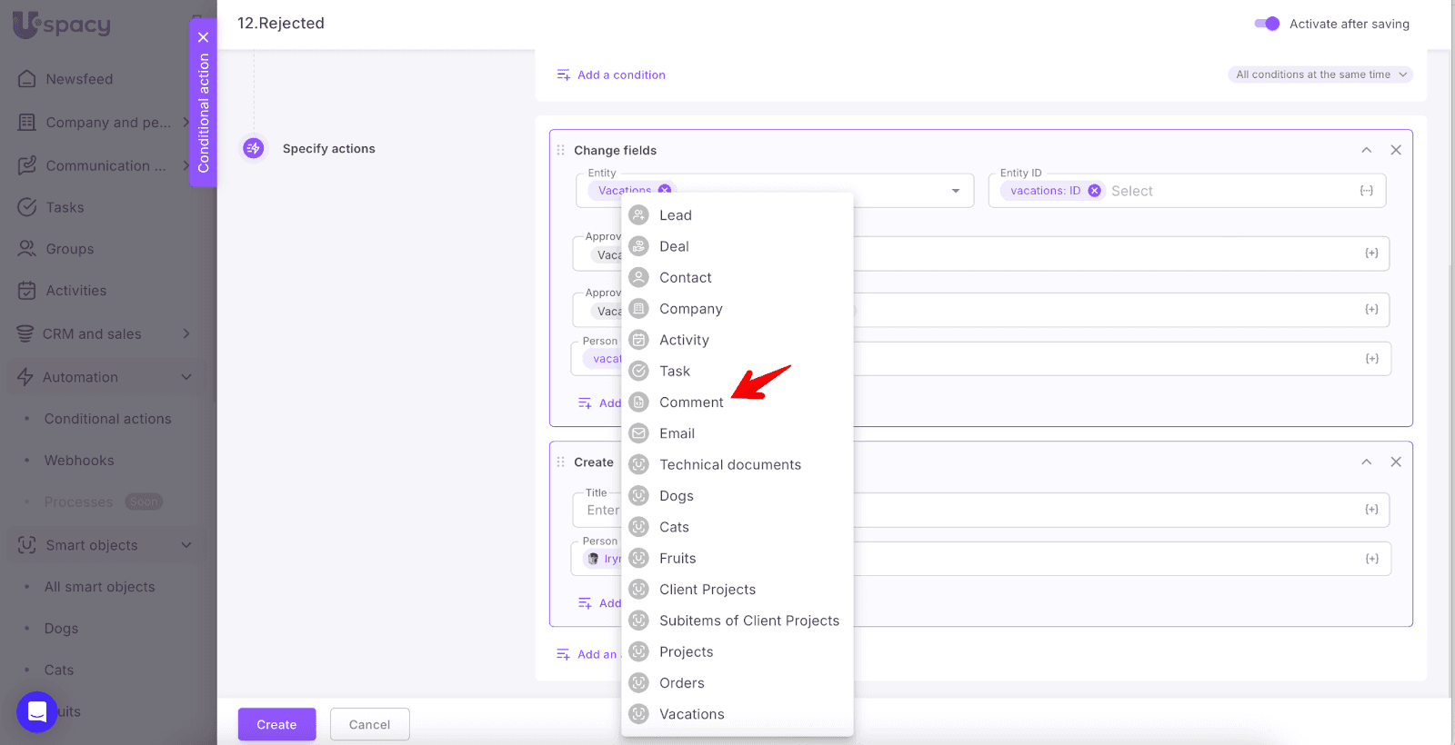Click the Lead entity icon
Screen dimensions: 1455x745
click(639, 215)
